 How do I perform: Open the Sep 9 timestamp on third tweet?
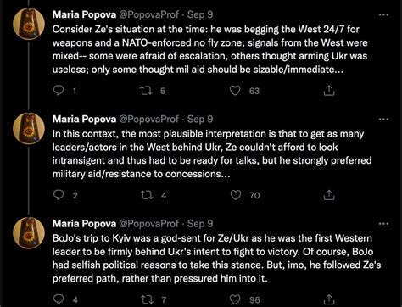(x=200, y=224)
